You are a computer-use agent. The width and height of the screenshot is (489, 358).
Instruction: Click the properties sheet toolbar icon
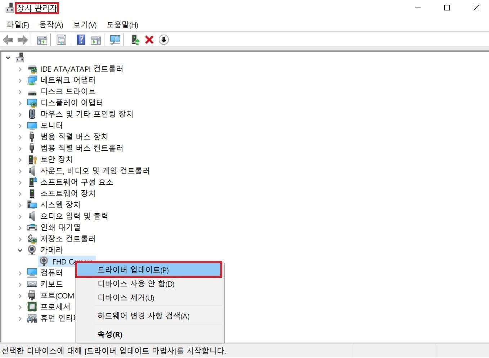pyautogui.click(x=62, y=40)
